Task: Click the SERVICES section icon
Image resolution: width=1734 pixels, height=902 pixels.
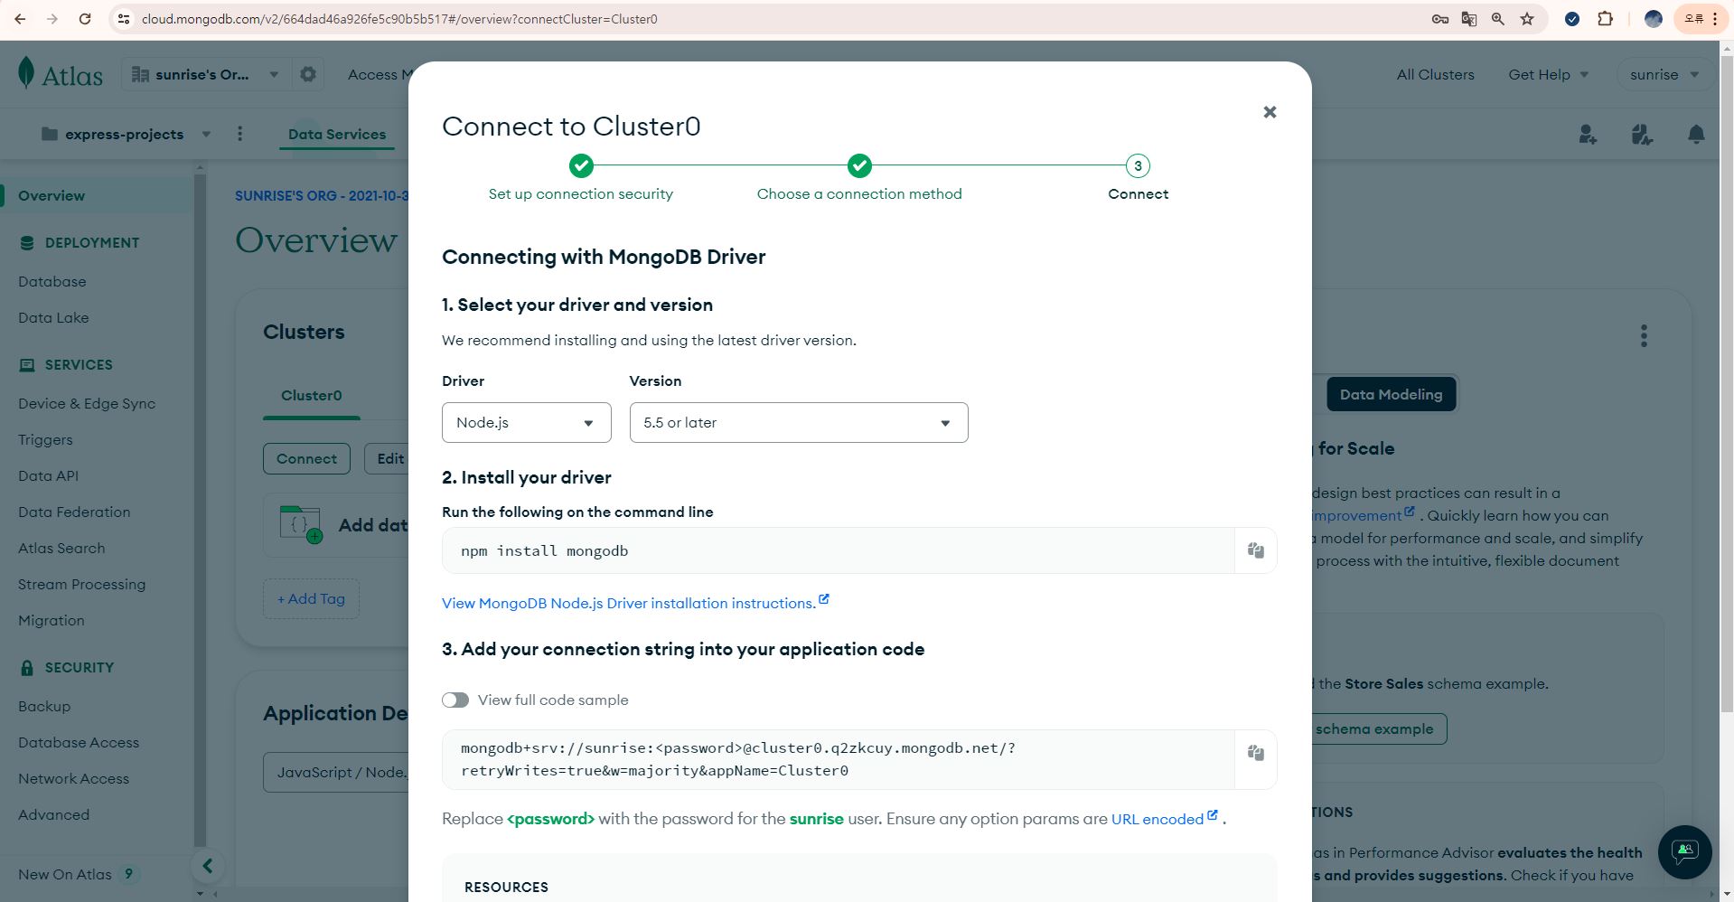Action: pos(26,365)
